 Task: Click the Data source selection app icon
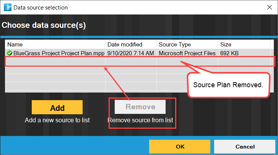coord(7,7)
